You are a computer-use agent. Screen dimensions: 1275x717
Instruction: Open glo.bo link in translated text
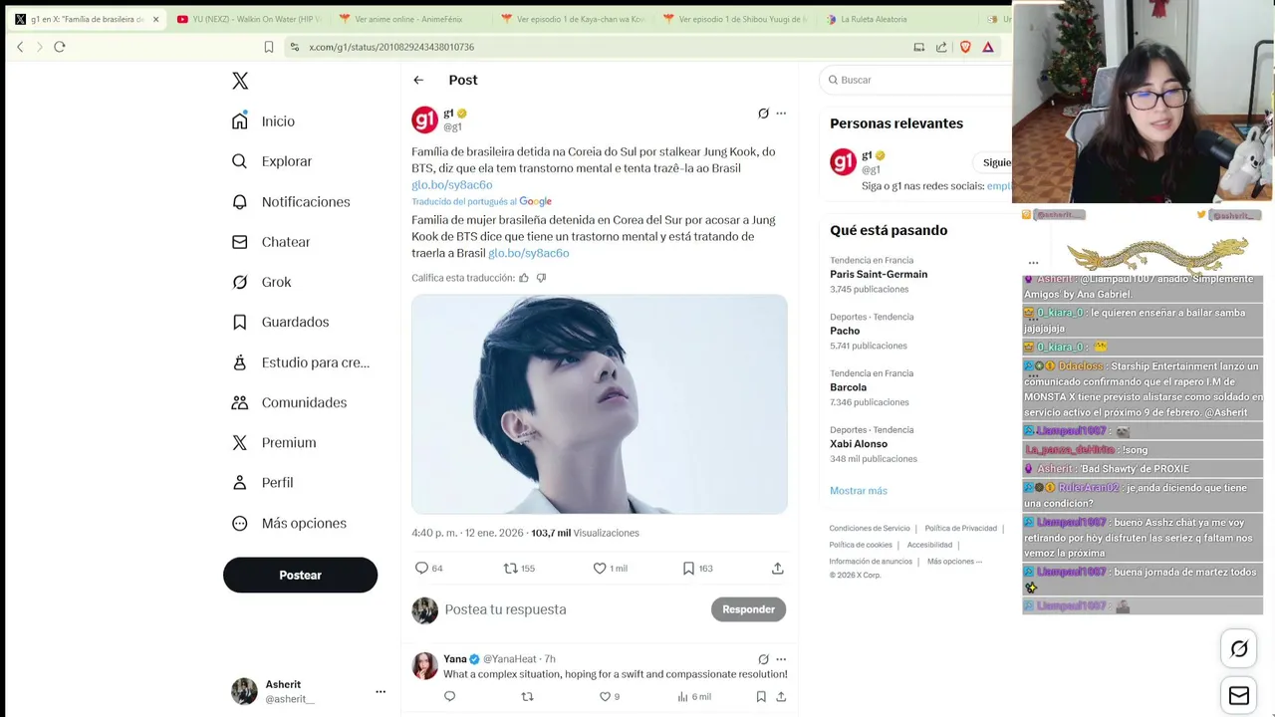(x=528, y=253)
